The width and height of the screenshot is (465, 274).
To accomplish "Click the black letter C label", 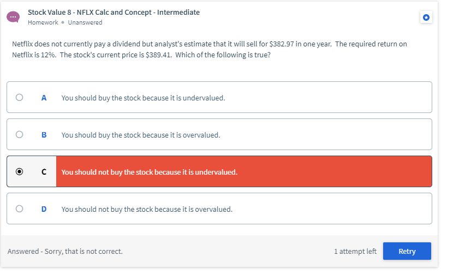I will [44, 172].
